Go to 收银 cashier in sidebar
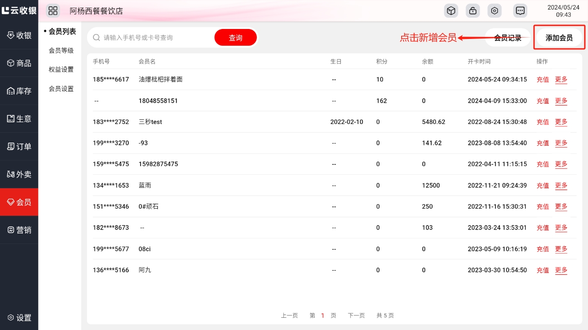Viewport: 588px width, 330px height. (19, 35)
